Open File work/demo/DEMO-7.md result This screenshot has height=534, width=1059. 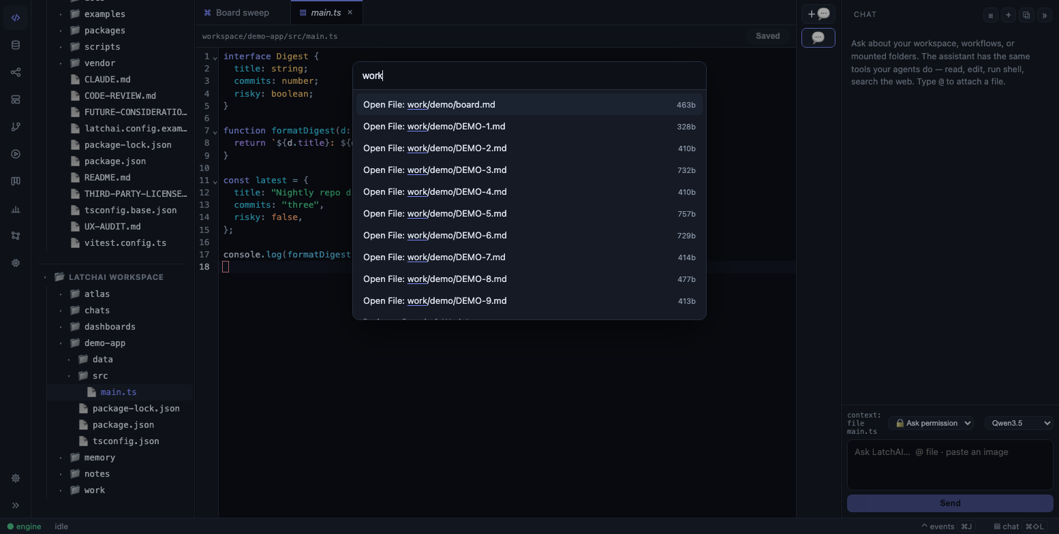tap(529, 257)
